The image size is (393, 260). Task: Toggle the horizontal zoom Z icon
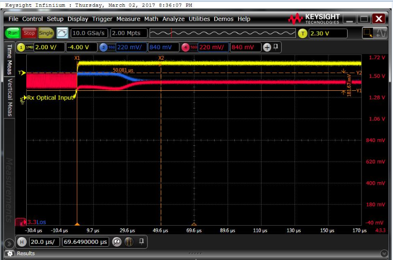[117, 242]
